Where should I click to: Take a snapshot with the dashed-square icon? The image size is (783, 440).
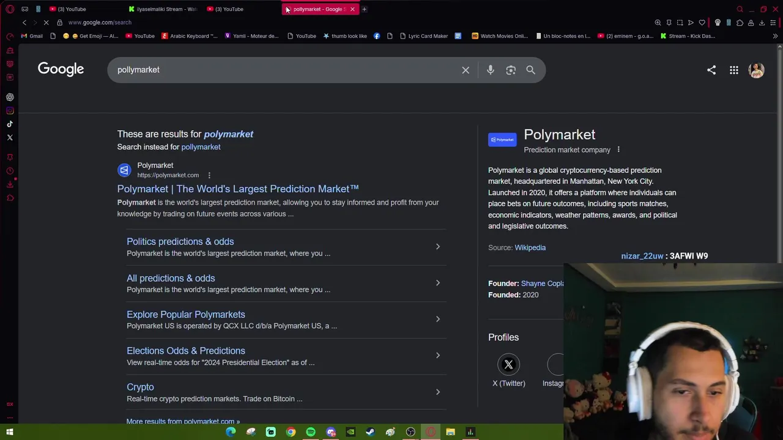tap(680, 23)
